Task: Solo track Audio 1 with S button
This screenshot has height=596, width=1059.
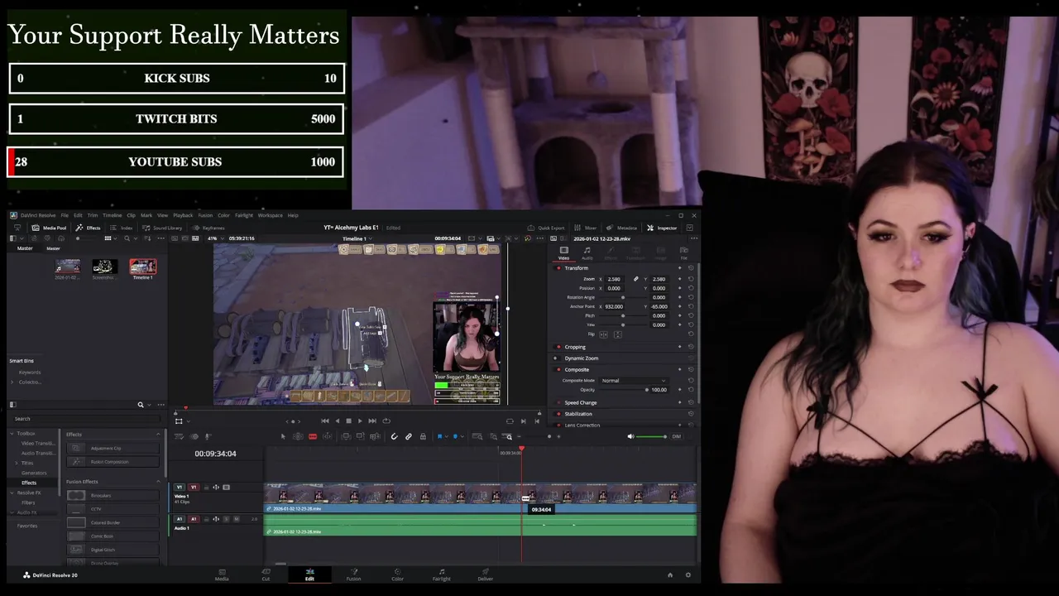Action: 226,519
